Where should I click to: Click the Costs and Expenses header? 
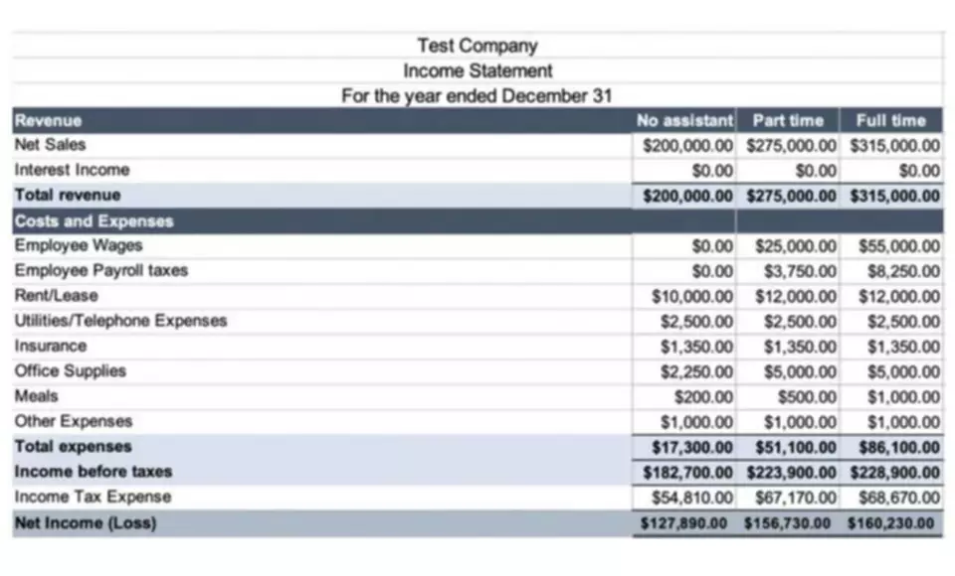coord(94,221)
